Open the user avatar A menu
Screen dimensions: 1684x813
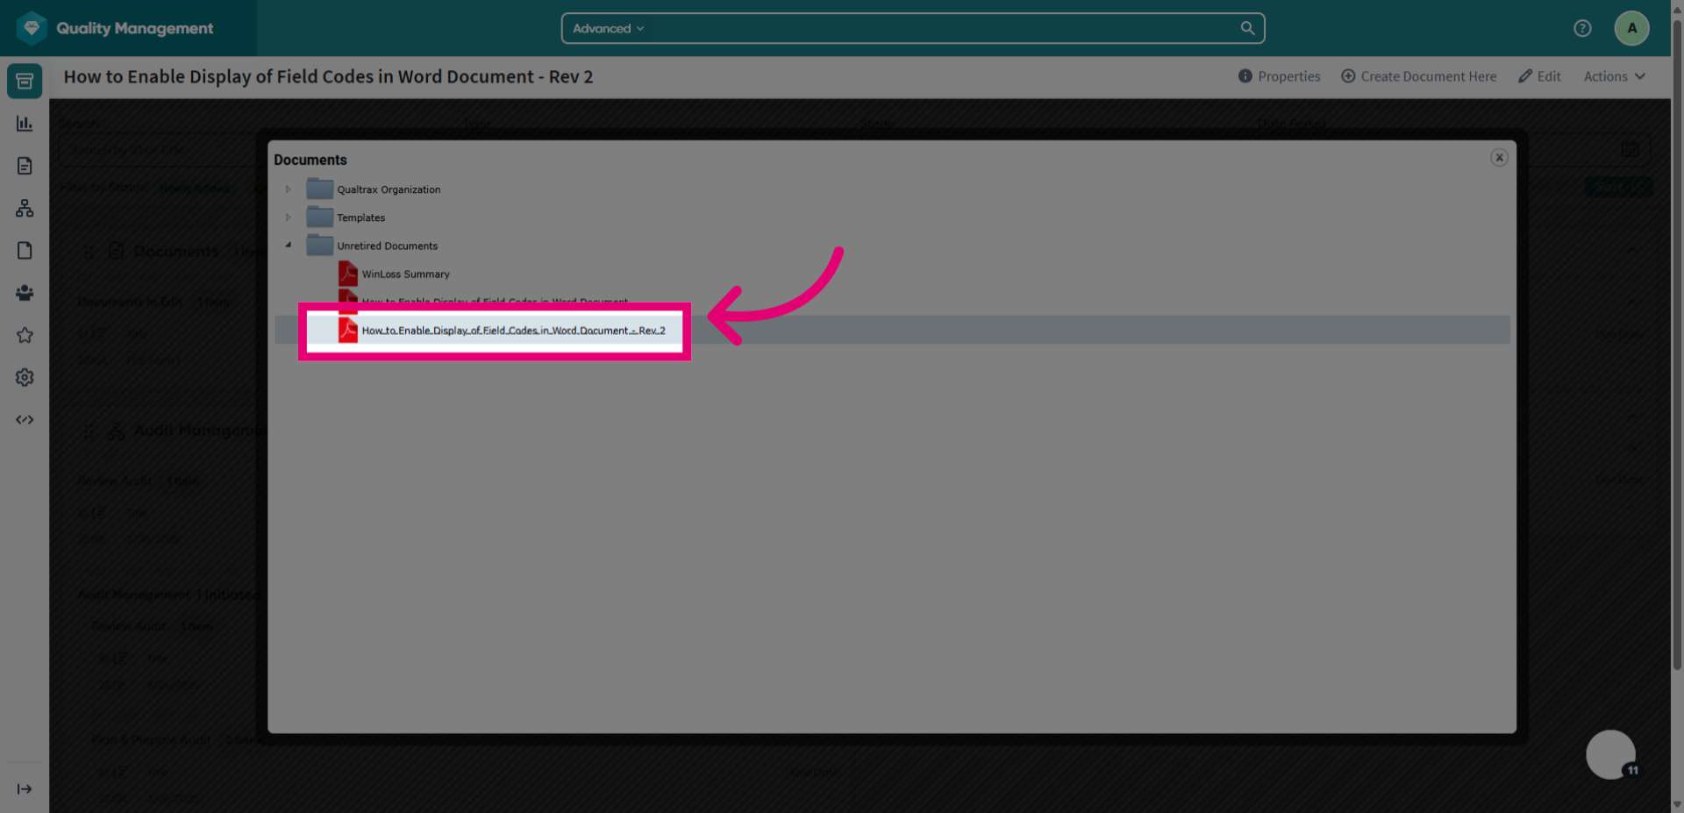[x=1631, y=28]
